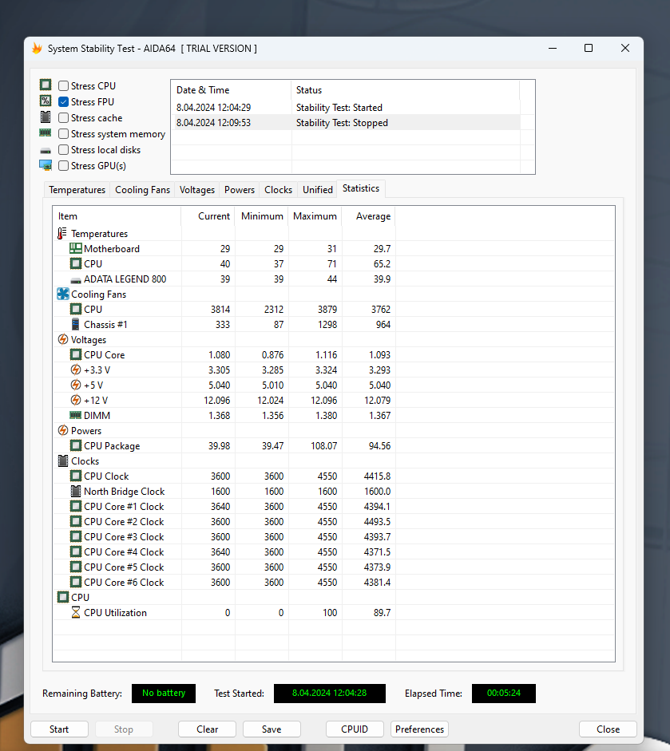
Task: Click the CPU Core voltage chip icon
Action: coord(75,354)
